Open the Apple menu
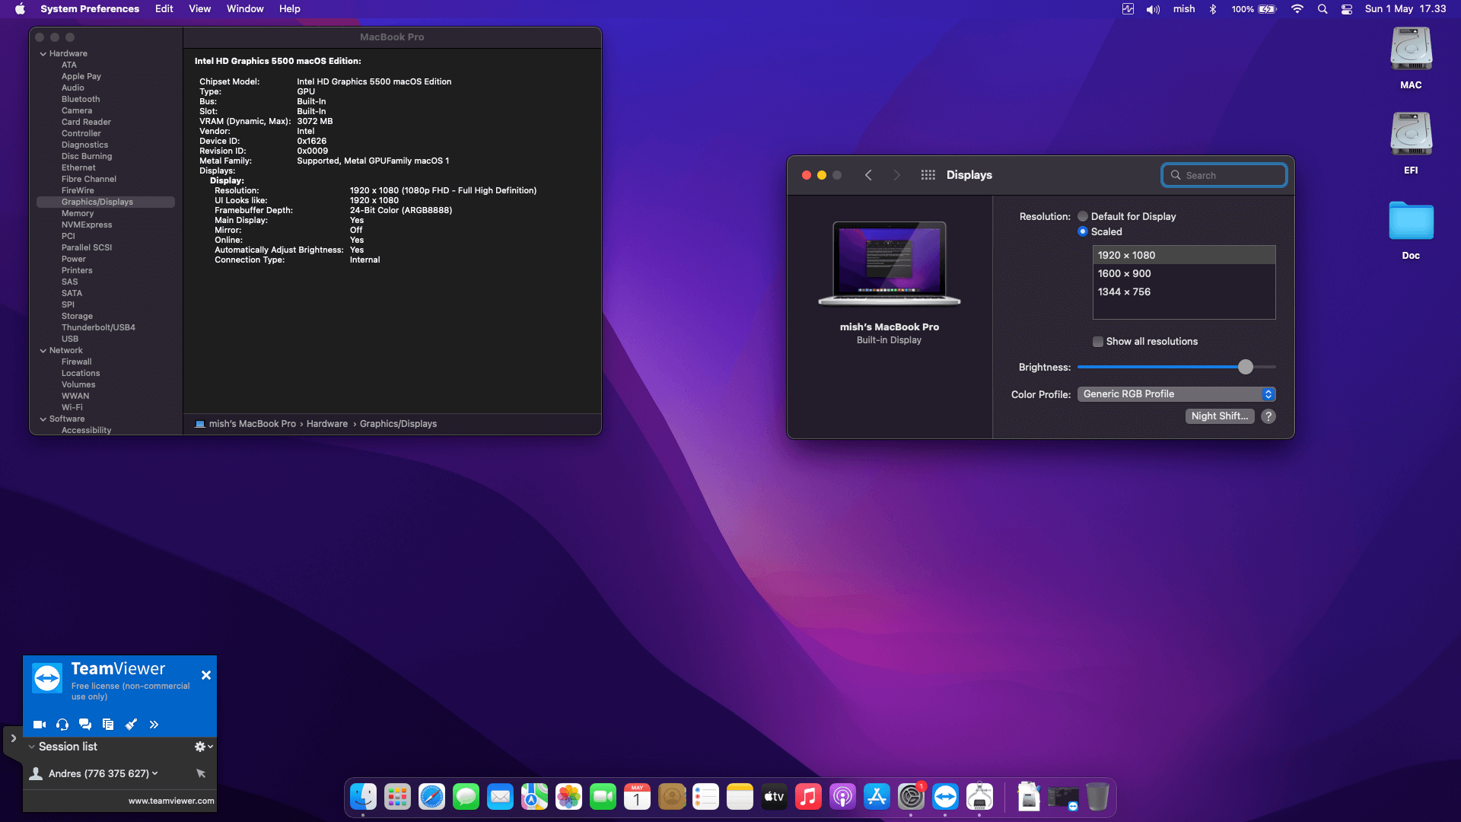Image resolution: width=1461 pixels, height=822 pixels. [x=20, y=9]
